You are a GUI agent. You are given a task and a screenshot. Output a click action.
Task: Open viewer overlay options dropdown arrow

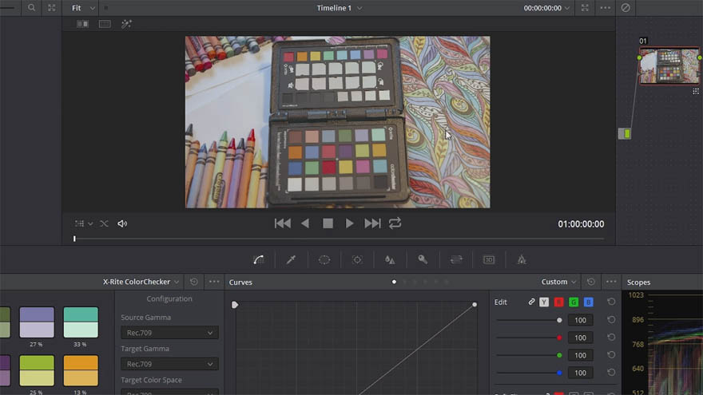[90, 223]
